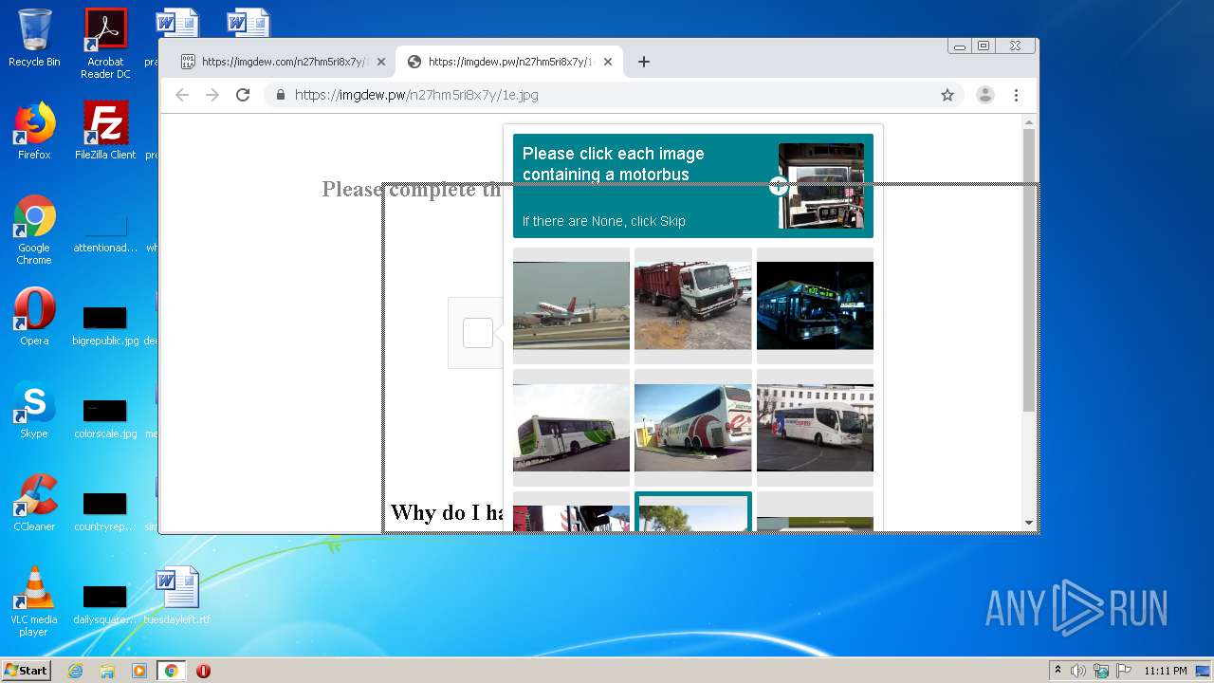1214x683 pixels.
Task: Switch to Chrome in taskbar
Action: pyautogui.click(x=171, y=671)
